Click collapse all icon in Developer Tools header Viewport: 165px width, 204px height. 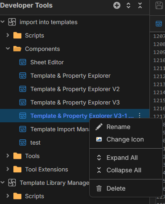click(140, 5)
